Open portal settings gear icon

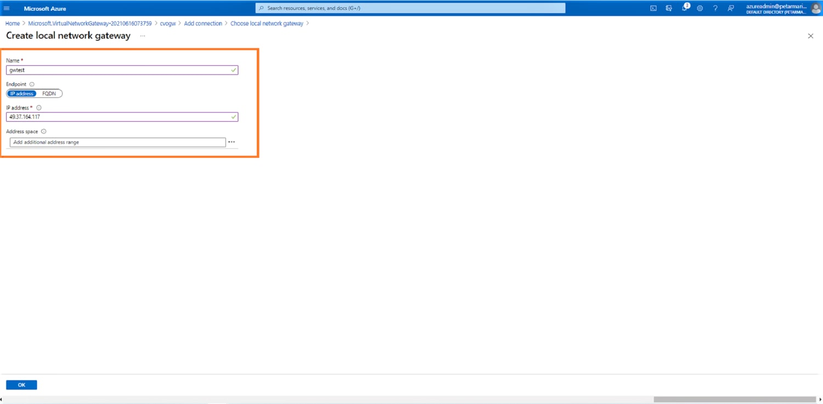pyautogui.click(x=700, y=8)
